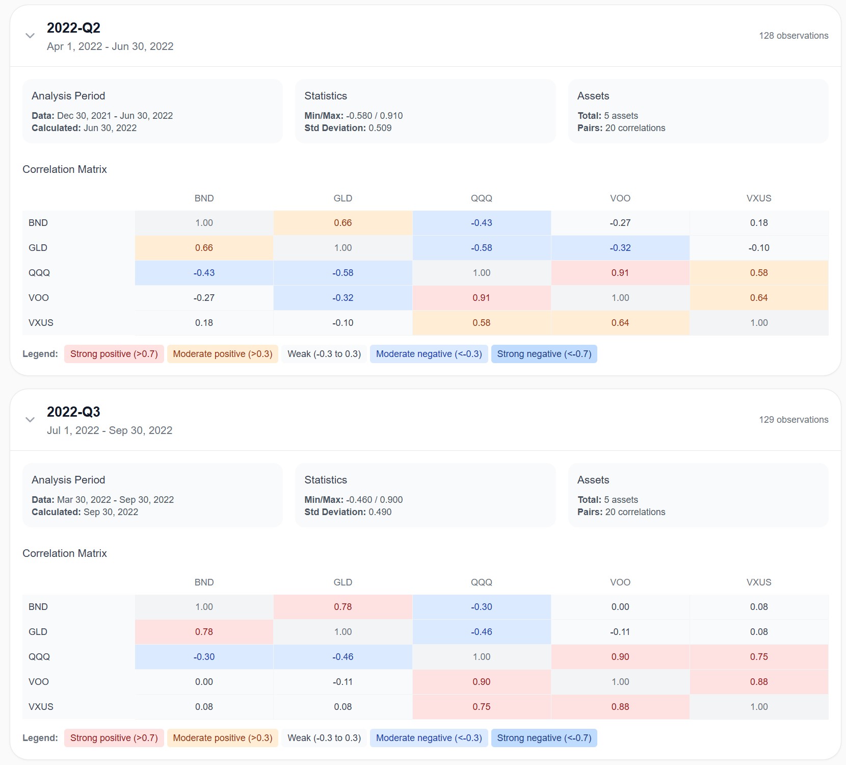Click Q3 BND row, GLD cell 0.78
Image resolution: width=846 pixels, height=765 pixels.
[343, 607]
